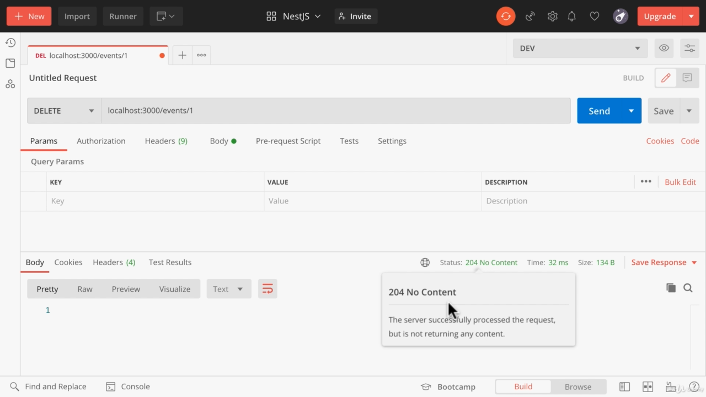Switch to the Headers (9) tab
Viewport: 706px width, 397px height.
166,141
